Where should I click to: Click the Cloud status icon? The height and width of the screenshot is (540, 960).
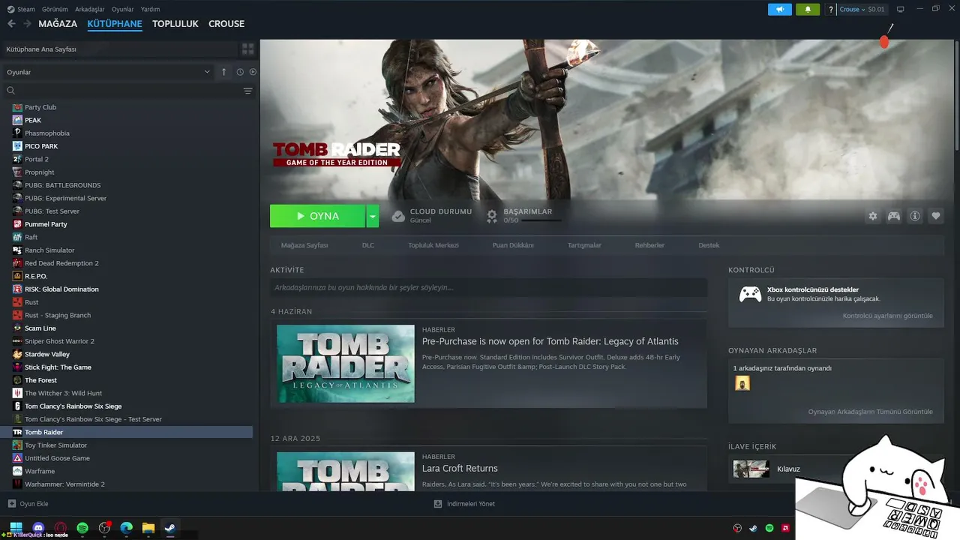click(x=398, y=216)
